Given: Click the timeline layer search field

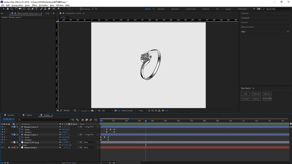Looking at the screenshot, I should point(43,120).
